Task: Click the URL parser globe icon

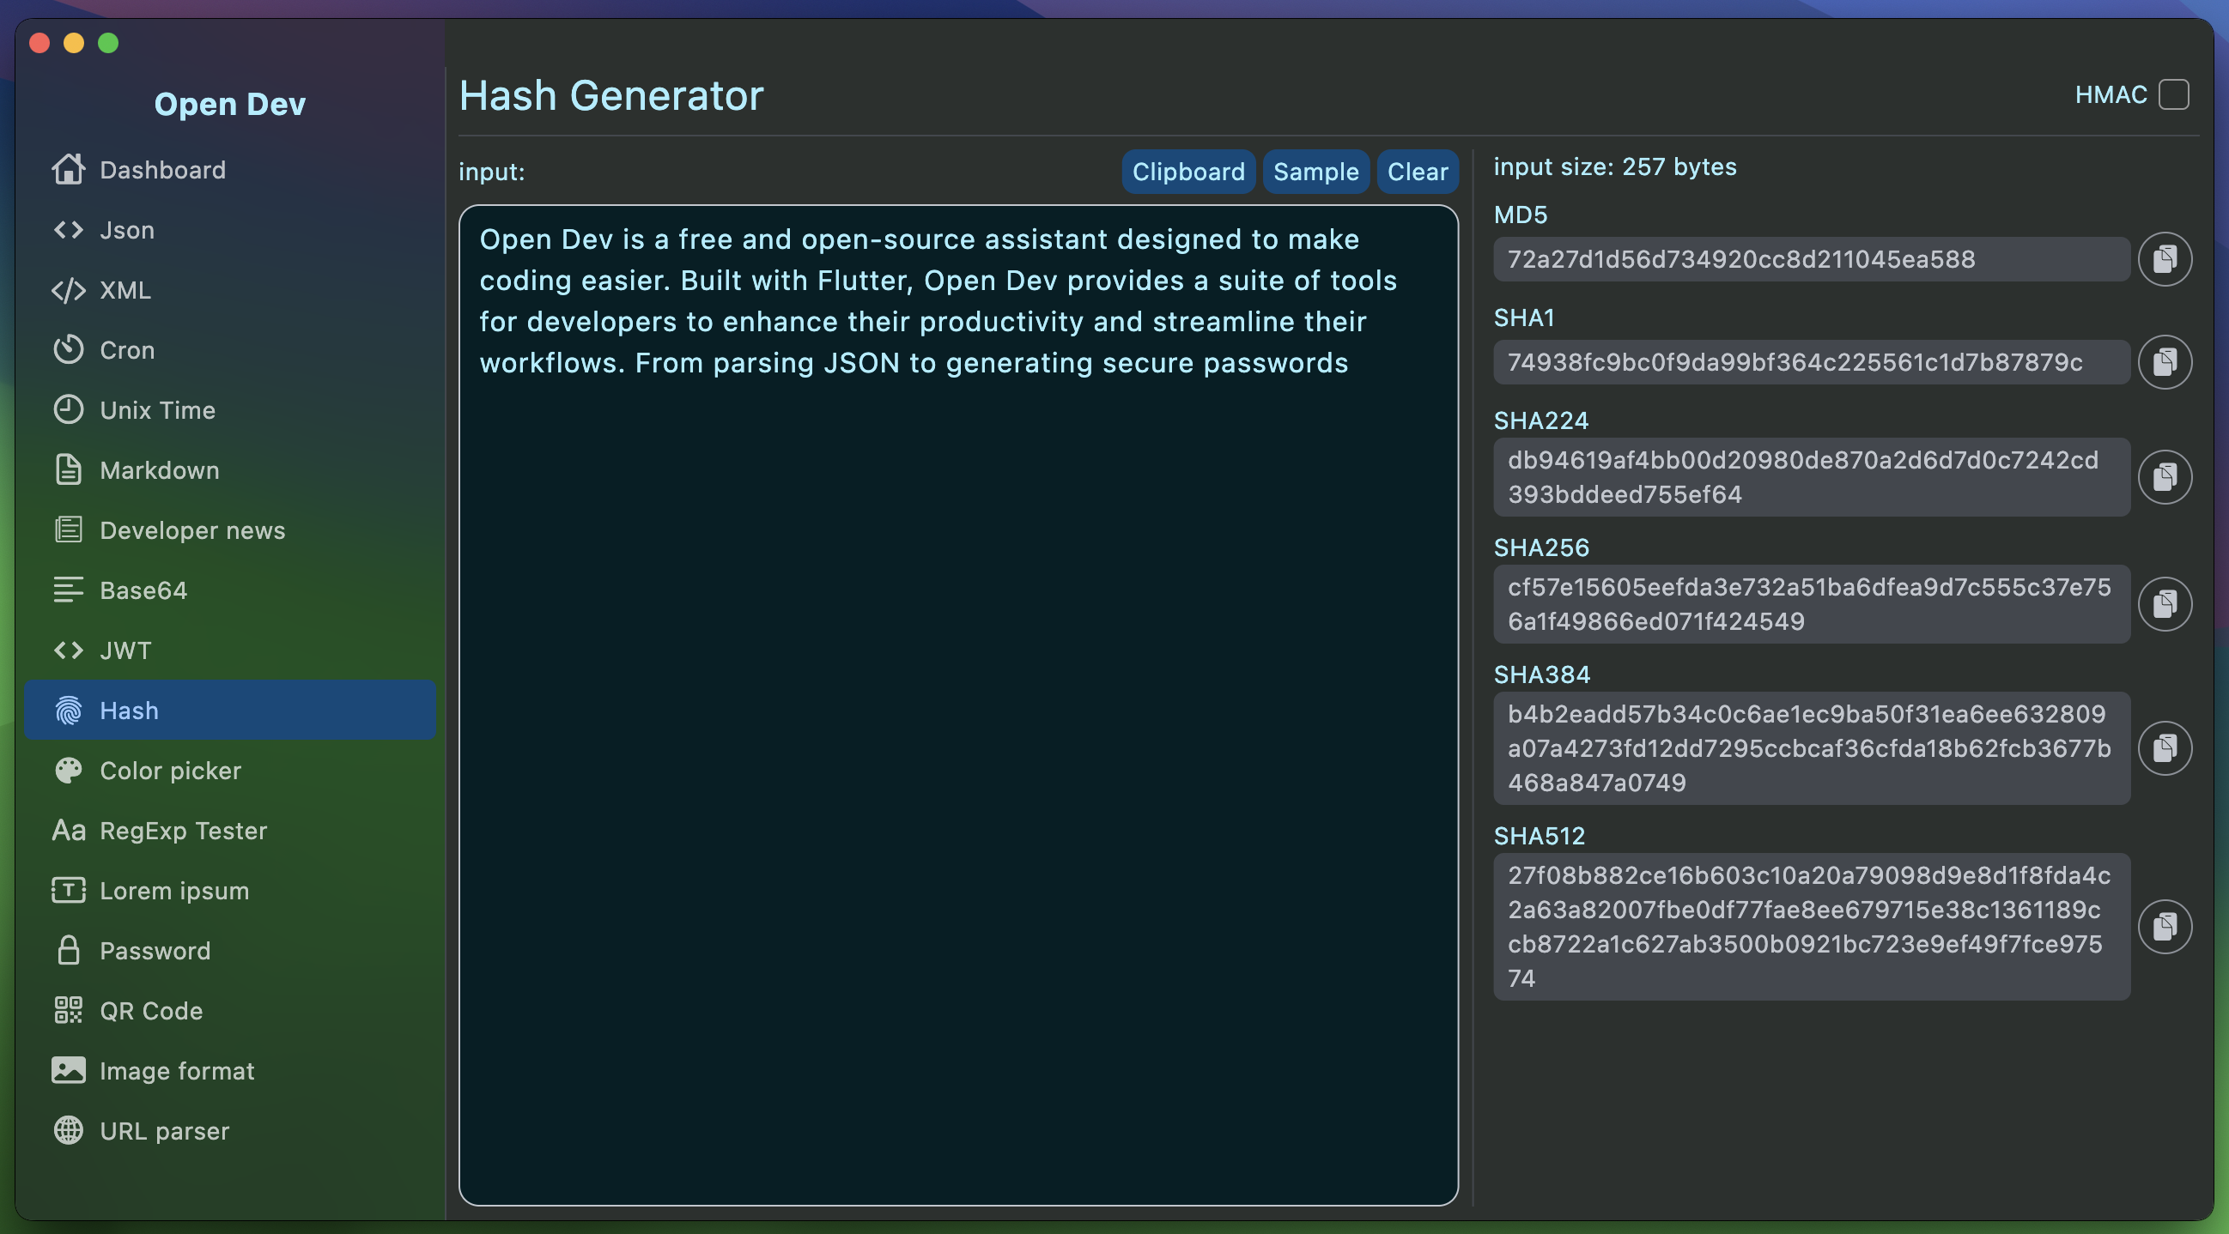Action: click(69, 1130)
